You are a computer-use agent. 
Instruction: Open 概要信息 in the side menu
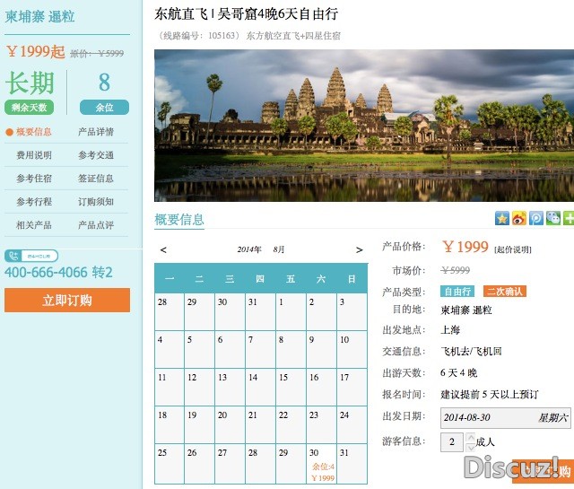pyautogui.click(x=34, y=132)
